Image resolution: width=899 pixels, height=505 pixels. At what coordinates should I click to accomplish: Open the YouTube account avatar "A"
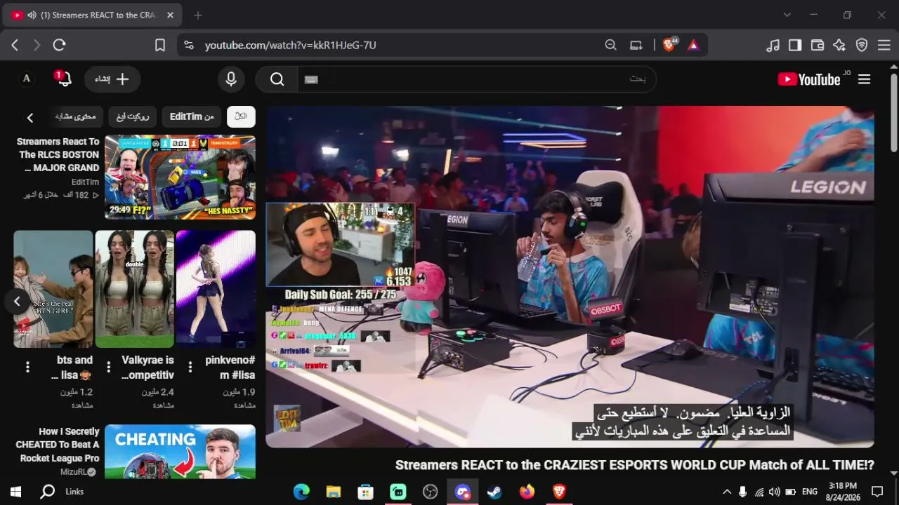point(27,79)
